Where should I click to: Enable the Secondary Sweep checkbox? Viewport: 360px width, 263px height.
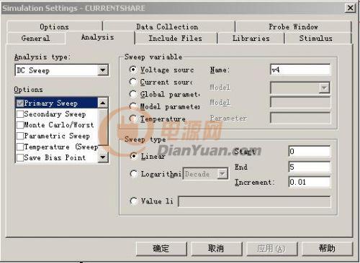click(x=20, y=114)
